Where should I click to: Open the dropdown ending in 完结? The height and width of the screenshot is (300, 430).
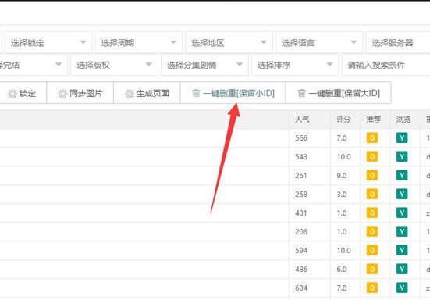[34, 65]
